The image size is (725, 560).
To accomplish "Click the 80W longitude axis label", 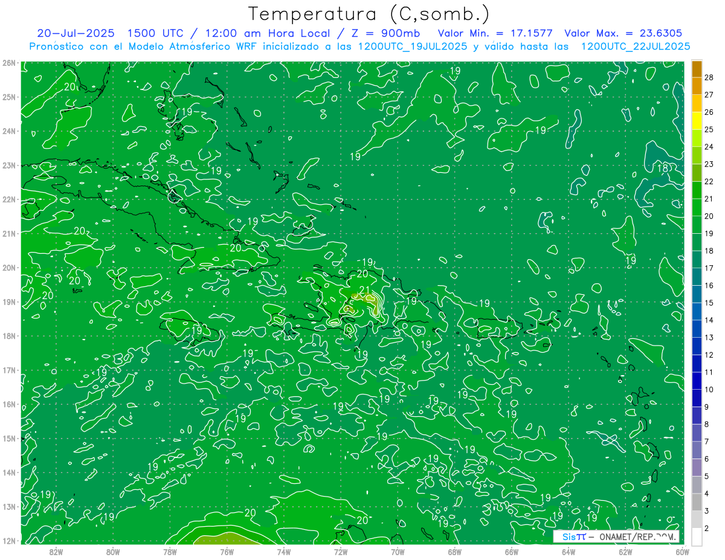I will pyautogui.click(x=113, y=552).
